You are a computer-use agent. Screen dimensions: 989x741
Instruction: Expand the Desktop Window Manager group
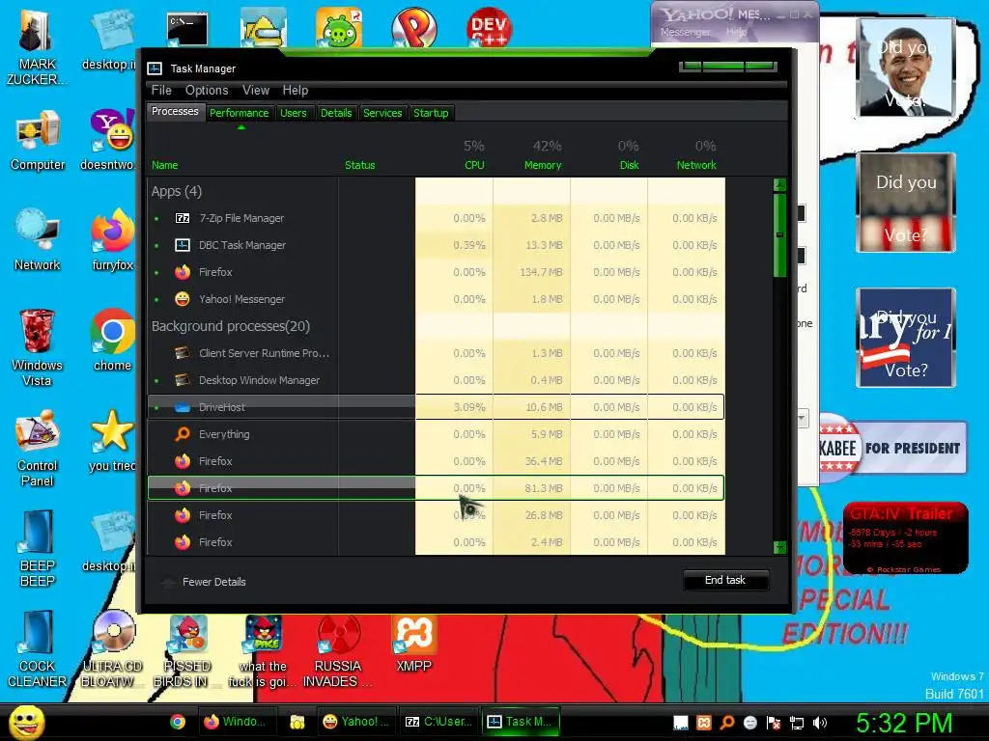[x=156, y=380]
